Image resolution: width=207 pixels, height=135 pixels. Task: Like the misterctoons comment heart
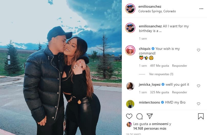coord(198,104)
